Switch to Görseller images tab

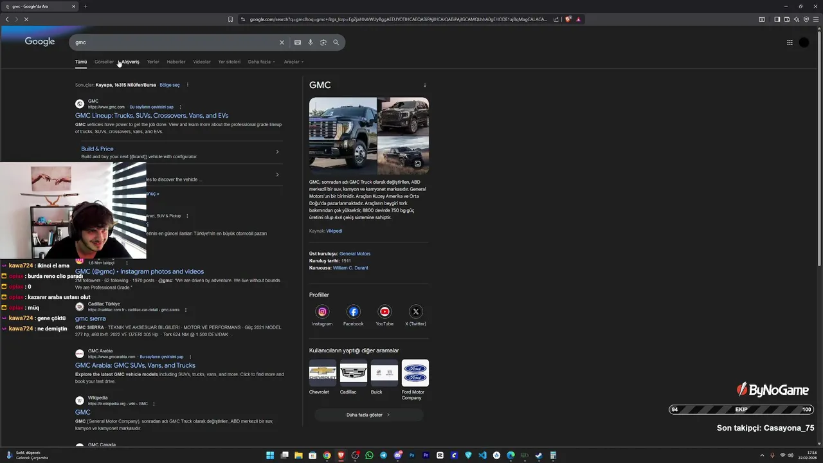point(104,62)
